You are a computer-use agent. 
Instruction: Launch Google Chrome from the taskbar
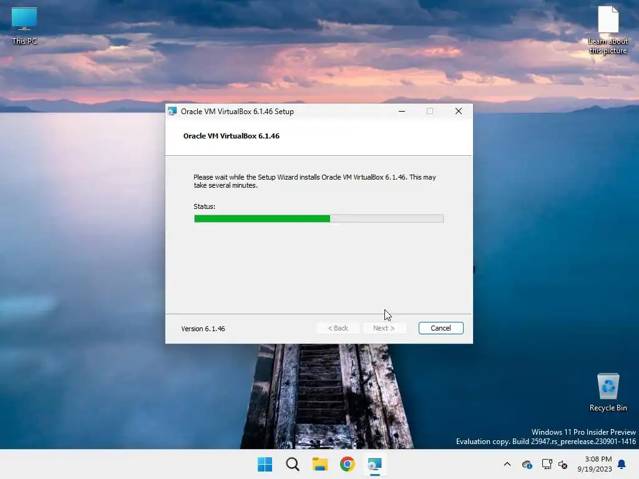pyautogui.click(x=348, y=464)
